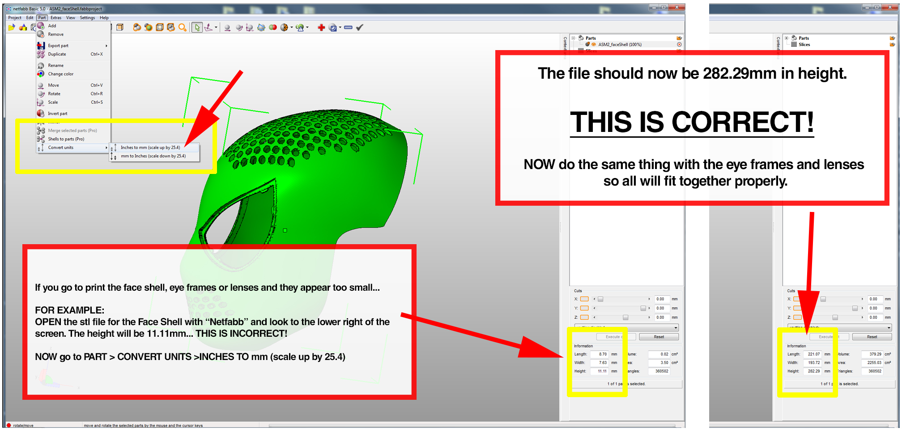Select the orange box view icon

(120, 28)
